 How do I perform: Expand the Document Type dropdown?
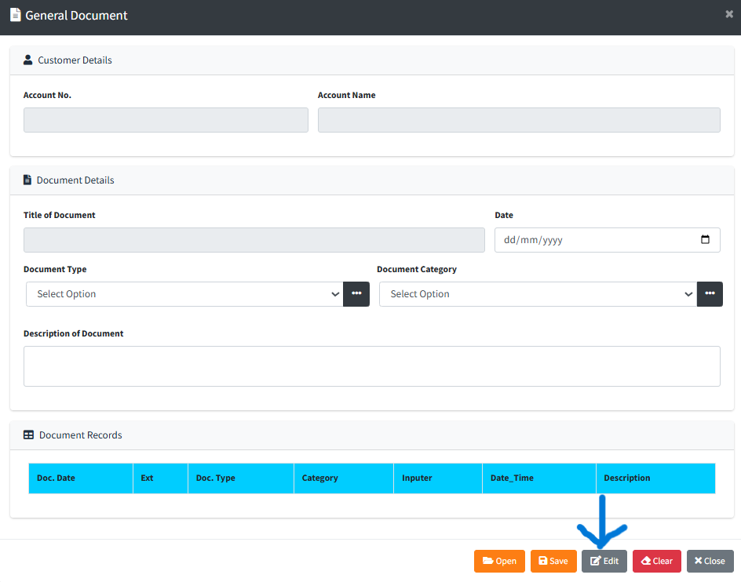pos(184,294)
